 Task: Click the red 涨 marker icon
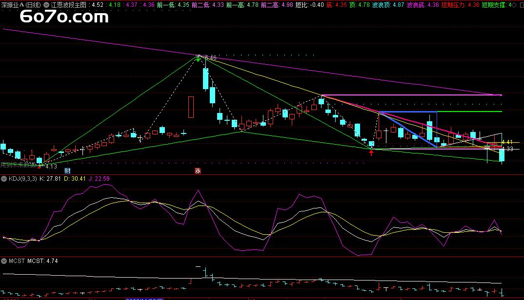198,171
